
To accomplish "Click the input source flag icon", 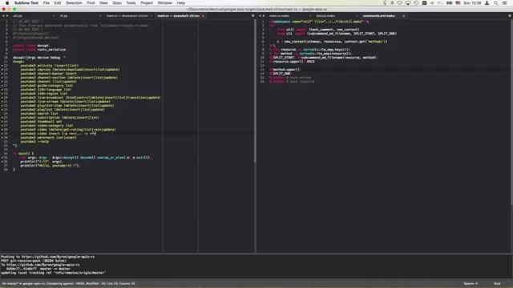I will coord(458,3).
